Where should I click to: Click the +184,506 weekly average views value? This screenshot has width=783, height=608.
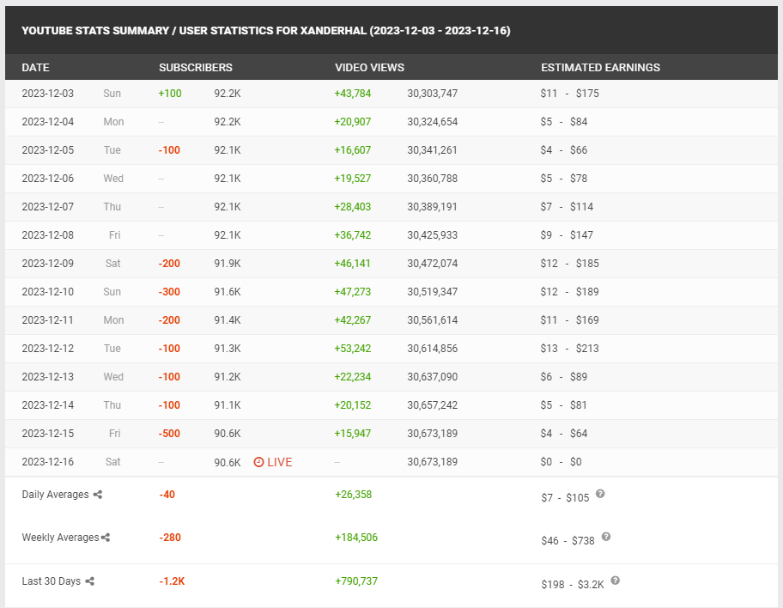356,538
